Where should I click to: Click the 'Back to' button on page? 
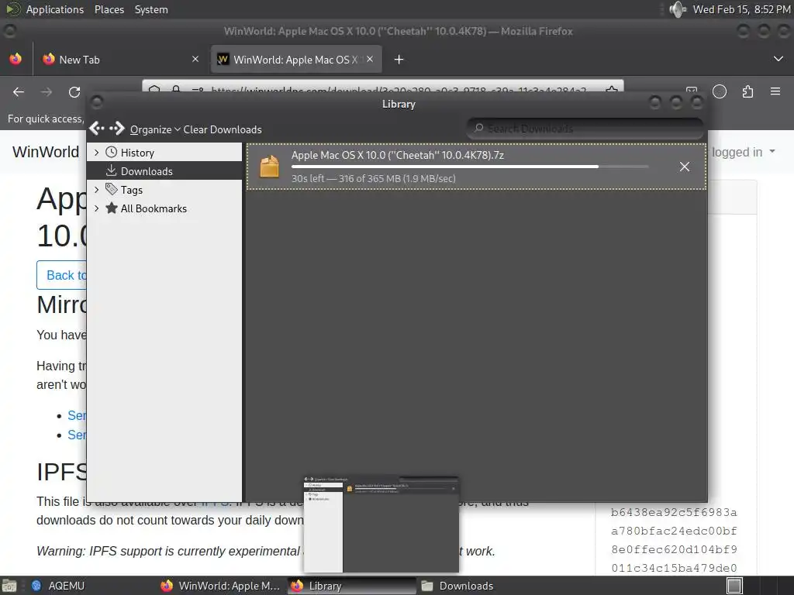click(62, 275)
